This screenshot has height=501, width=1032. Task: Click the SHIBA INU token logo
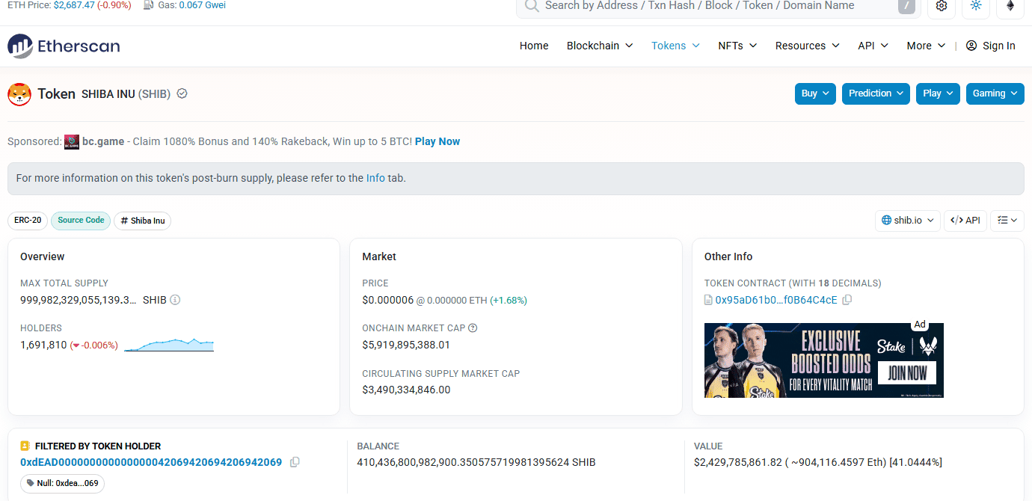coord(19,94)
